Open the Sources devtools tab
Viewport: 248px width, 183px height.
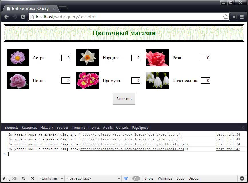point(62,128)
